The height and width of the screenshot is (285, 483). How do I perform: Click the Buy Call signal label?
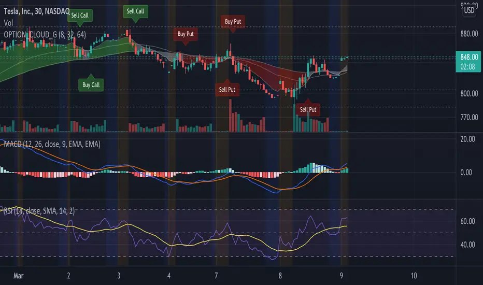(91, 85)
